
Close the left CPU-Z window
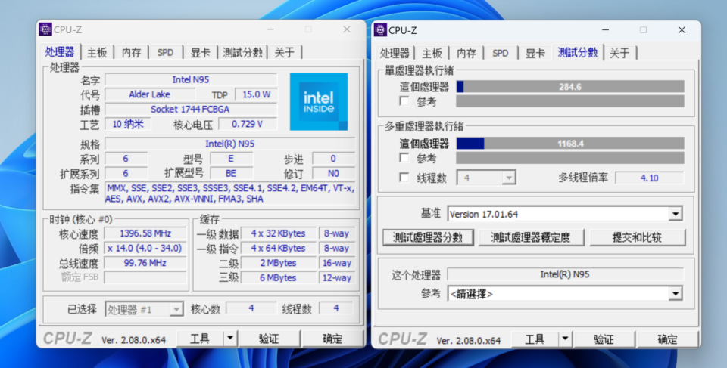tap(347, 29)
